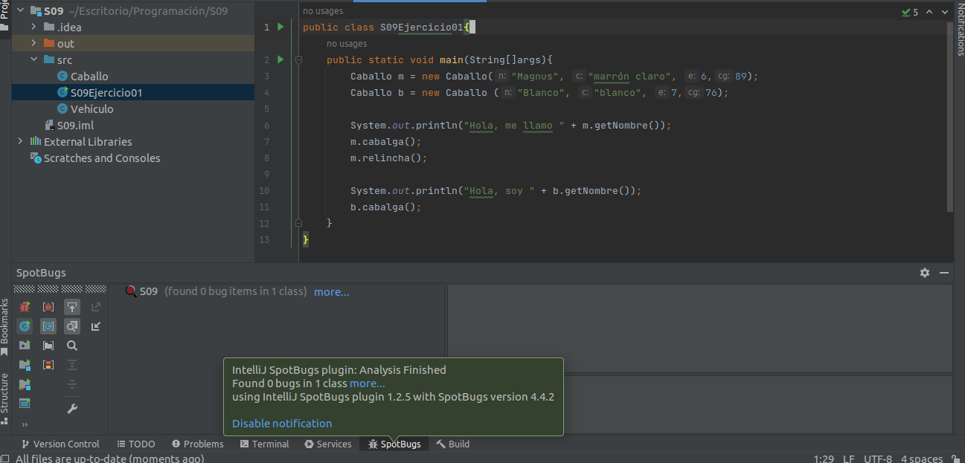Analyze scope files with SpotBugs
The height and width of the screenshot is (463, 965).
pos(25,404)
